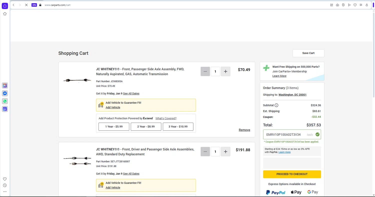The width and height of the screenshot is (375, 197).
Task: Open the sidebar heart pinboards icon
Action: pyautogui.click(x=5, y=179)
